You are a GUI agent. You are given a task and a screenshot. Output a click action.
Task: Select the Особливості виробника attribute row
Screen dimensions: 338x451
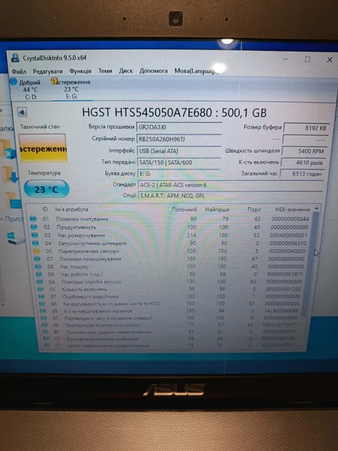pos(170,296)
